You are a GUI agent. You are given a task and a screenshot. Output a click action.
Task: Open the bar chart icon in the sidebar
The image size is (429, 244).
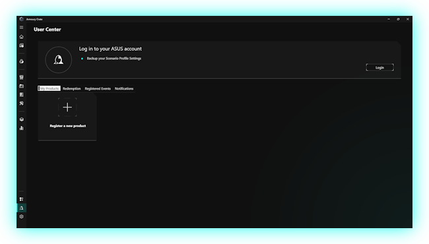pyautogui.click(x=21, y=128)
